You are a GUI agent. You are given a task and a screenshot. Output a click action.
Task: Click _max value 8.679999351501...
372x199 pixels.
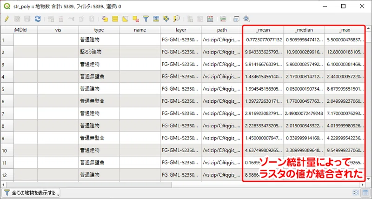[345, 89]
